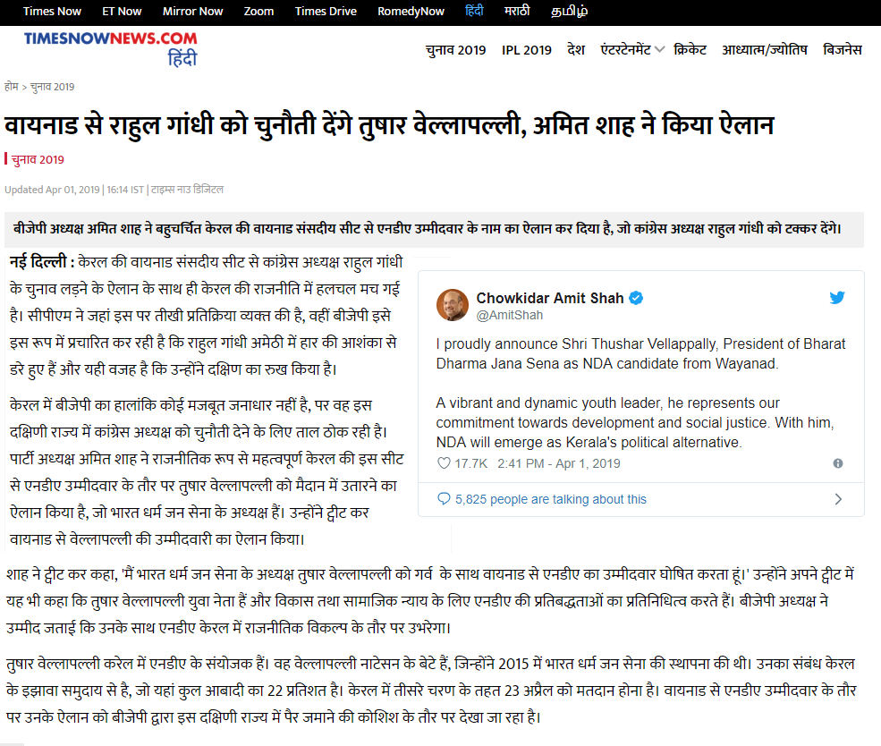The height and width of the screenshot is (746, 881).
Task: Click the speech bubble reply icon
Action: tap(444, 499)
